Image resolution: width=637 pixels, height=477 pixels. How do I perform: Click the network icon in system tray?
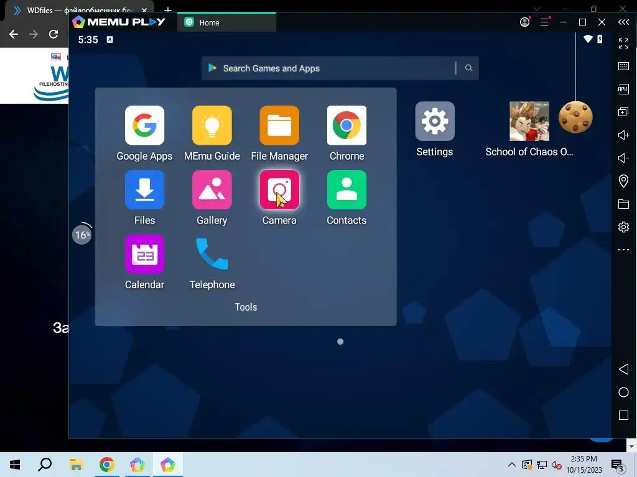pos(542,465)
